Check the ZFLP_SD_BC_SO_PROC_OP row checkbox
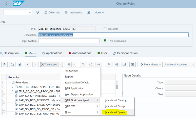The width and height of the screenshot is (196, 118). point(4,91)
